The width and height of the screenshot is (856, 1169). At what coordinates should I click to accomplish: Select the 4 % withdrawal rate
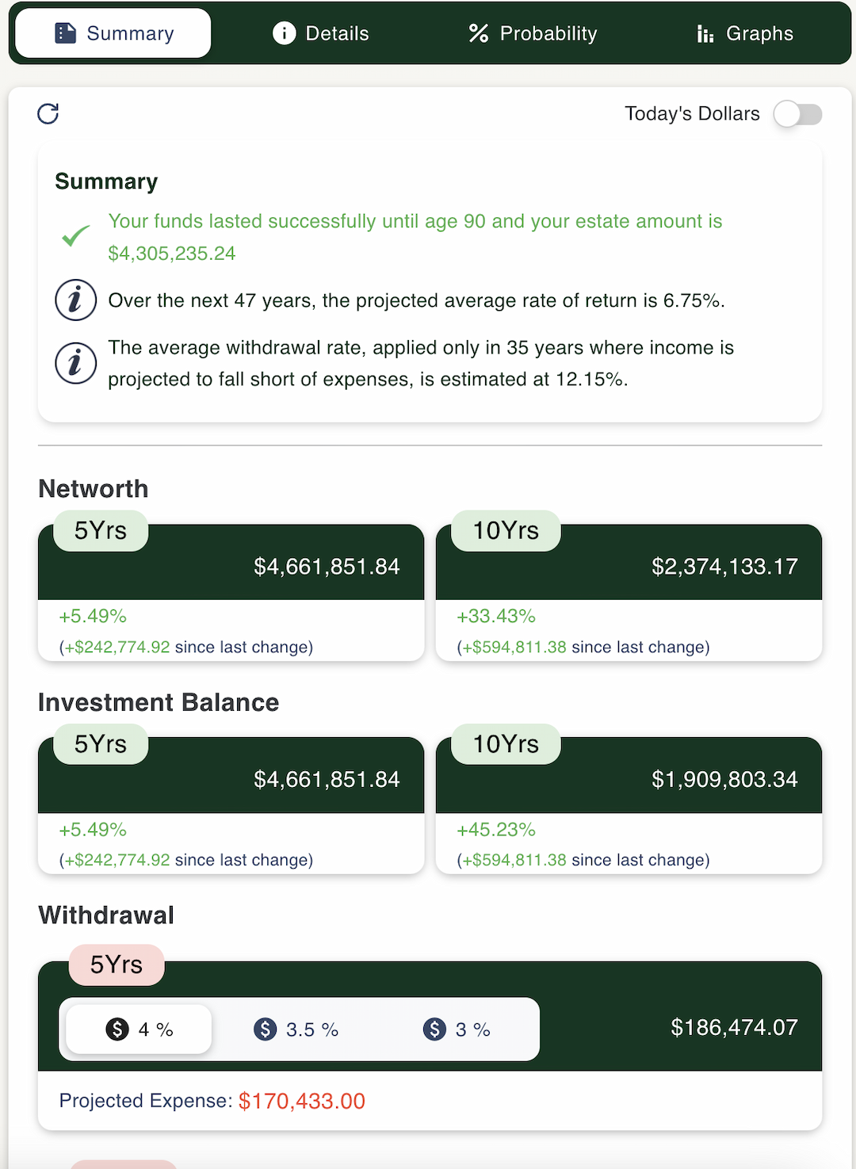coord(139,1029)
